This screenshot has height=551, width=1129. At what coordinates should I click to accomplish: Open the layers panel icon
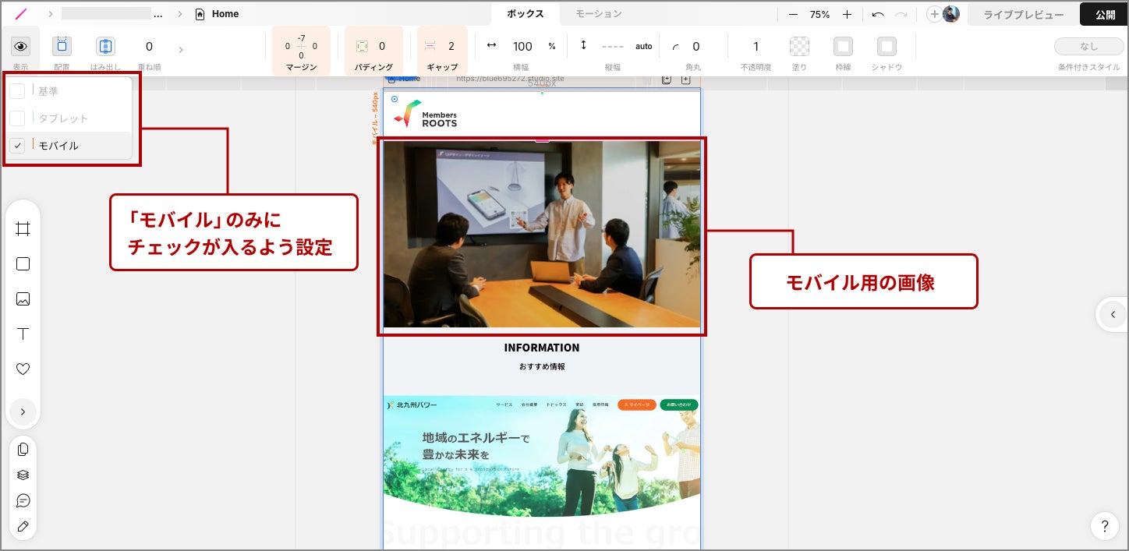pyautogui.click(x=23, y=475)
